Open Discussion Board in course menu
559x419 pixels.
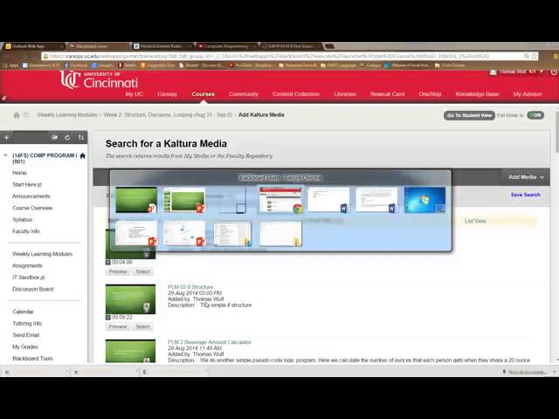(33, 289)
